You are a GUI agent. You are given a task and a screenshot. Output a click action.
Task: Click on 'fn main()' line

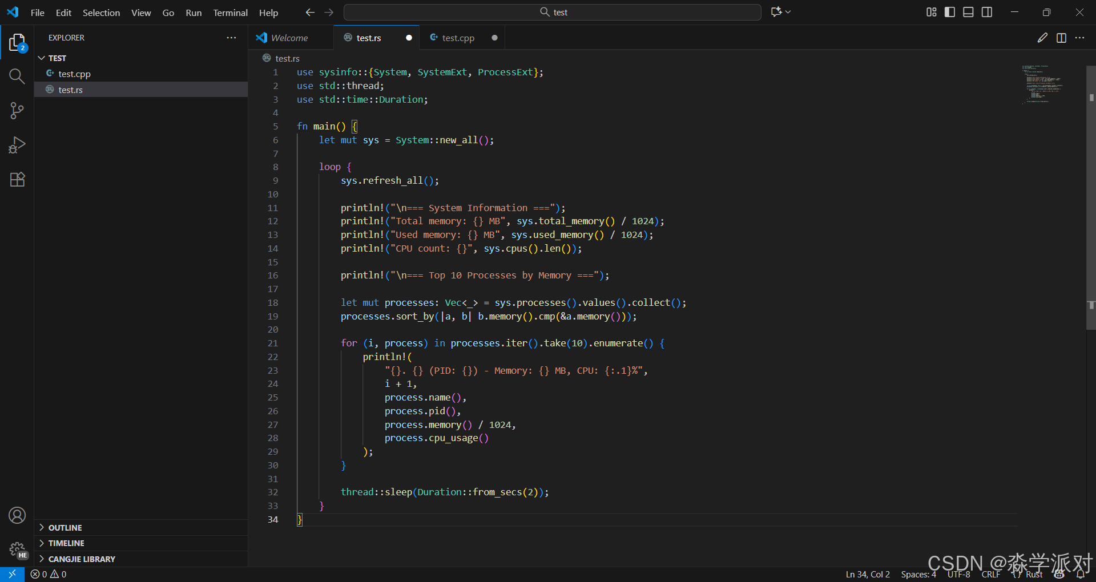327,126
